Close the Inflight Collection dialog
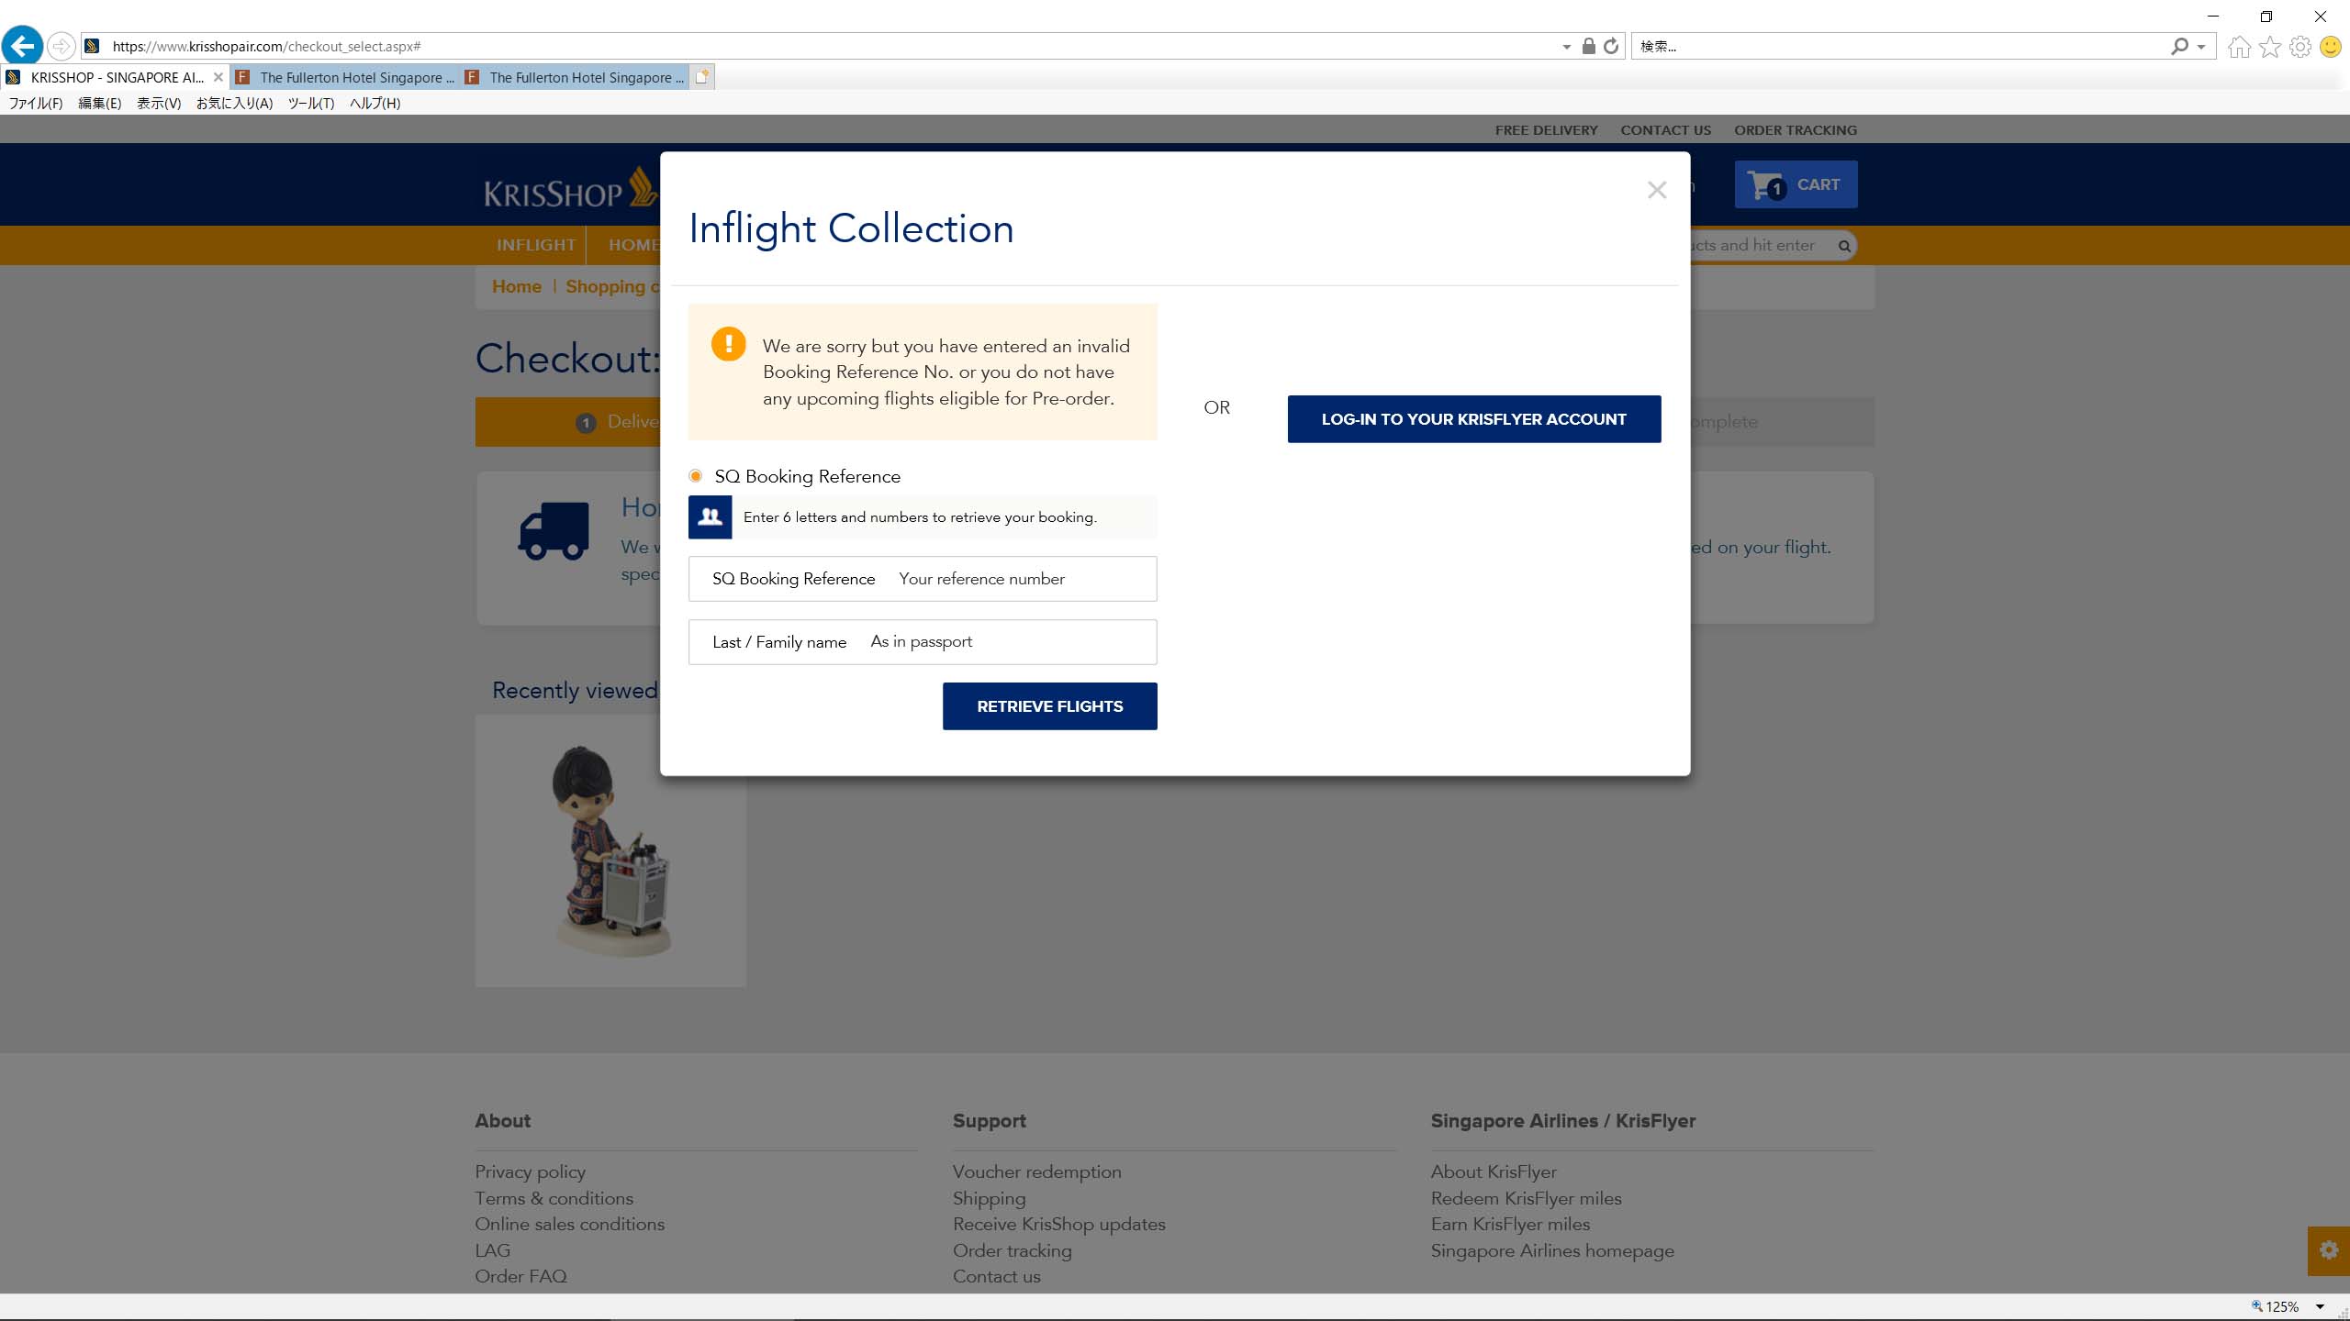 coord(1656,190)
